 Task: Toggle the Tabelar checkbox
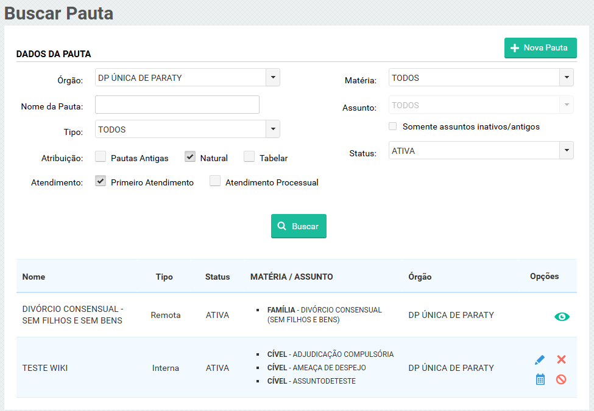[x=249, y=157]
